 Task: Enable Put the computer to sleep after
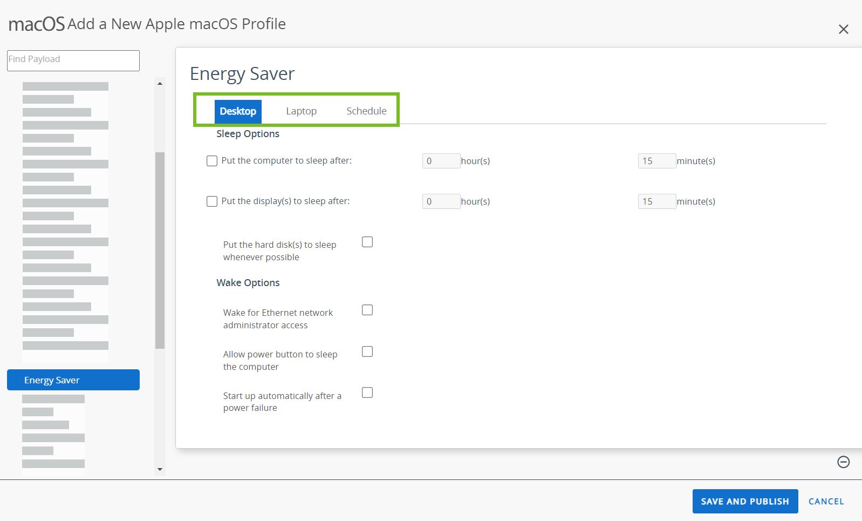click(x=212, y=161)
